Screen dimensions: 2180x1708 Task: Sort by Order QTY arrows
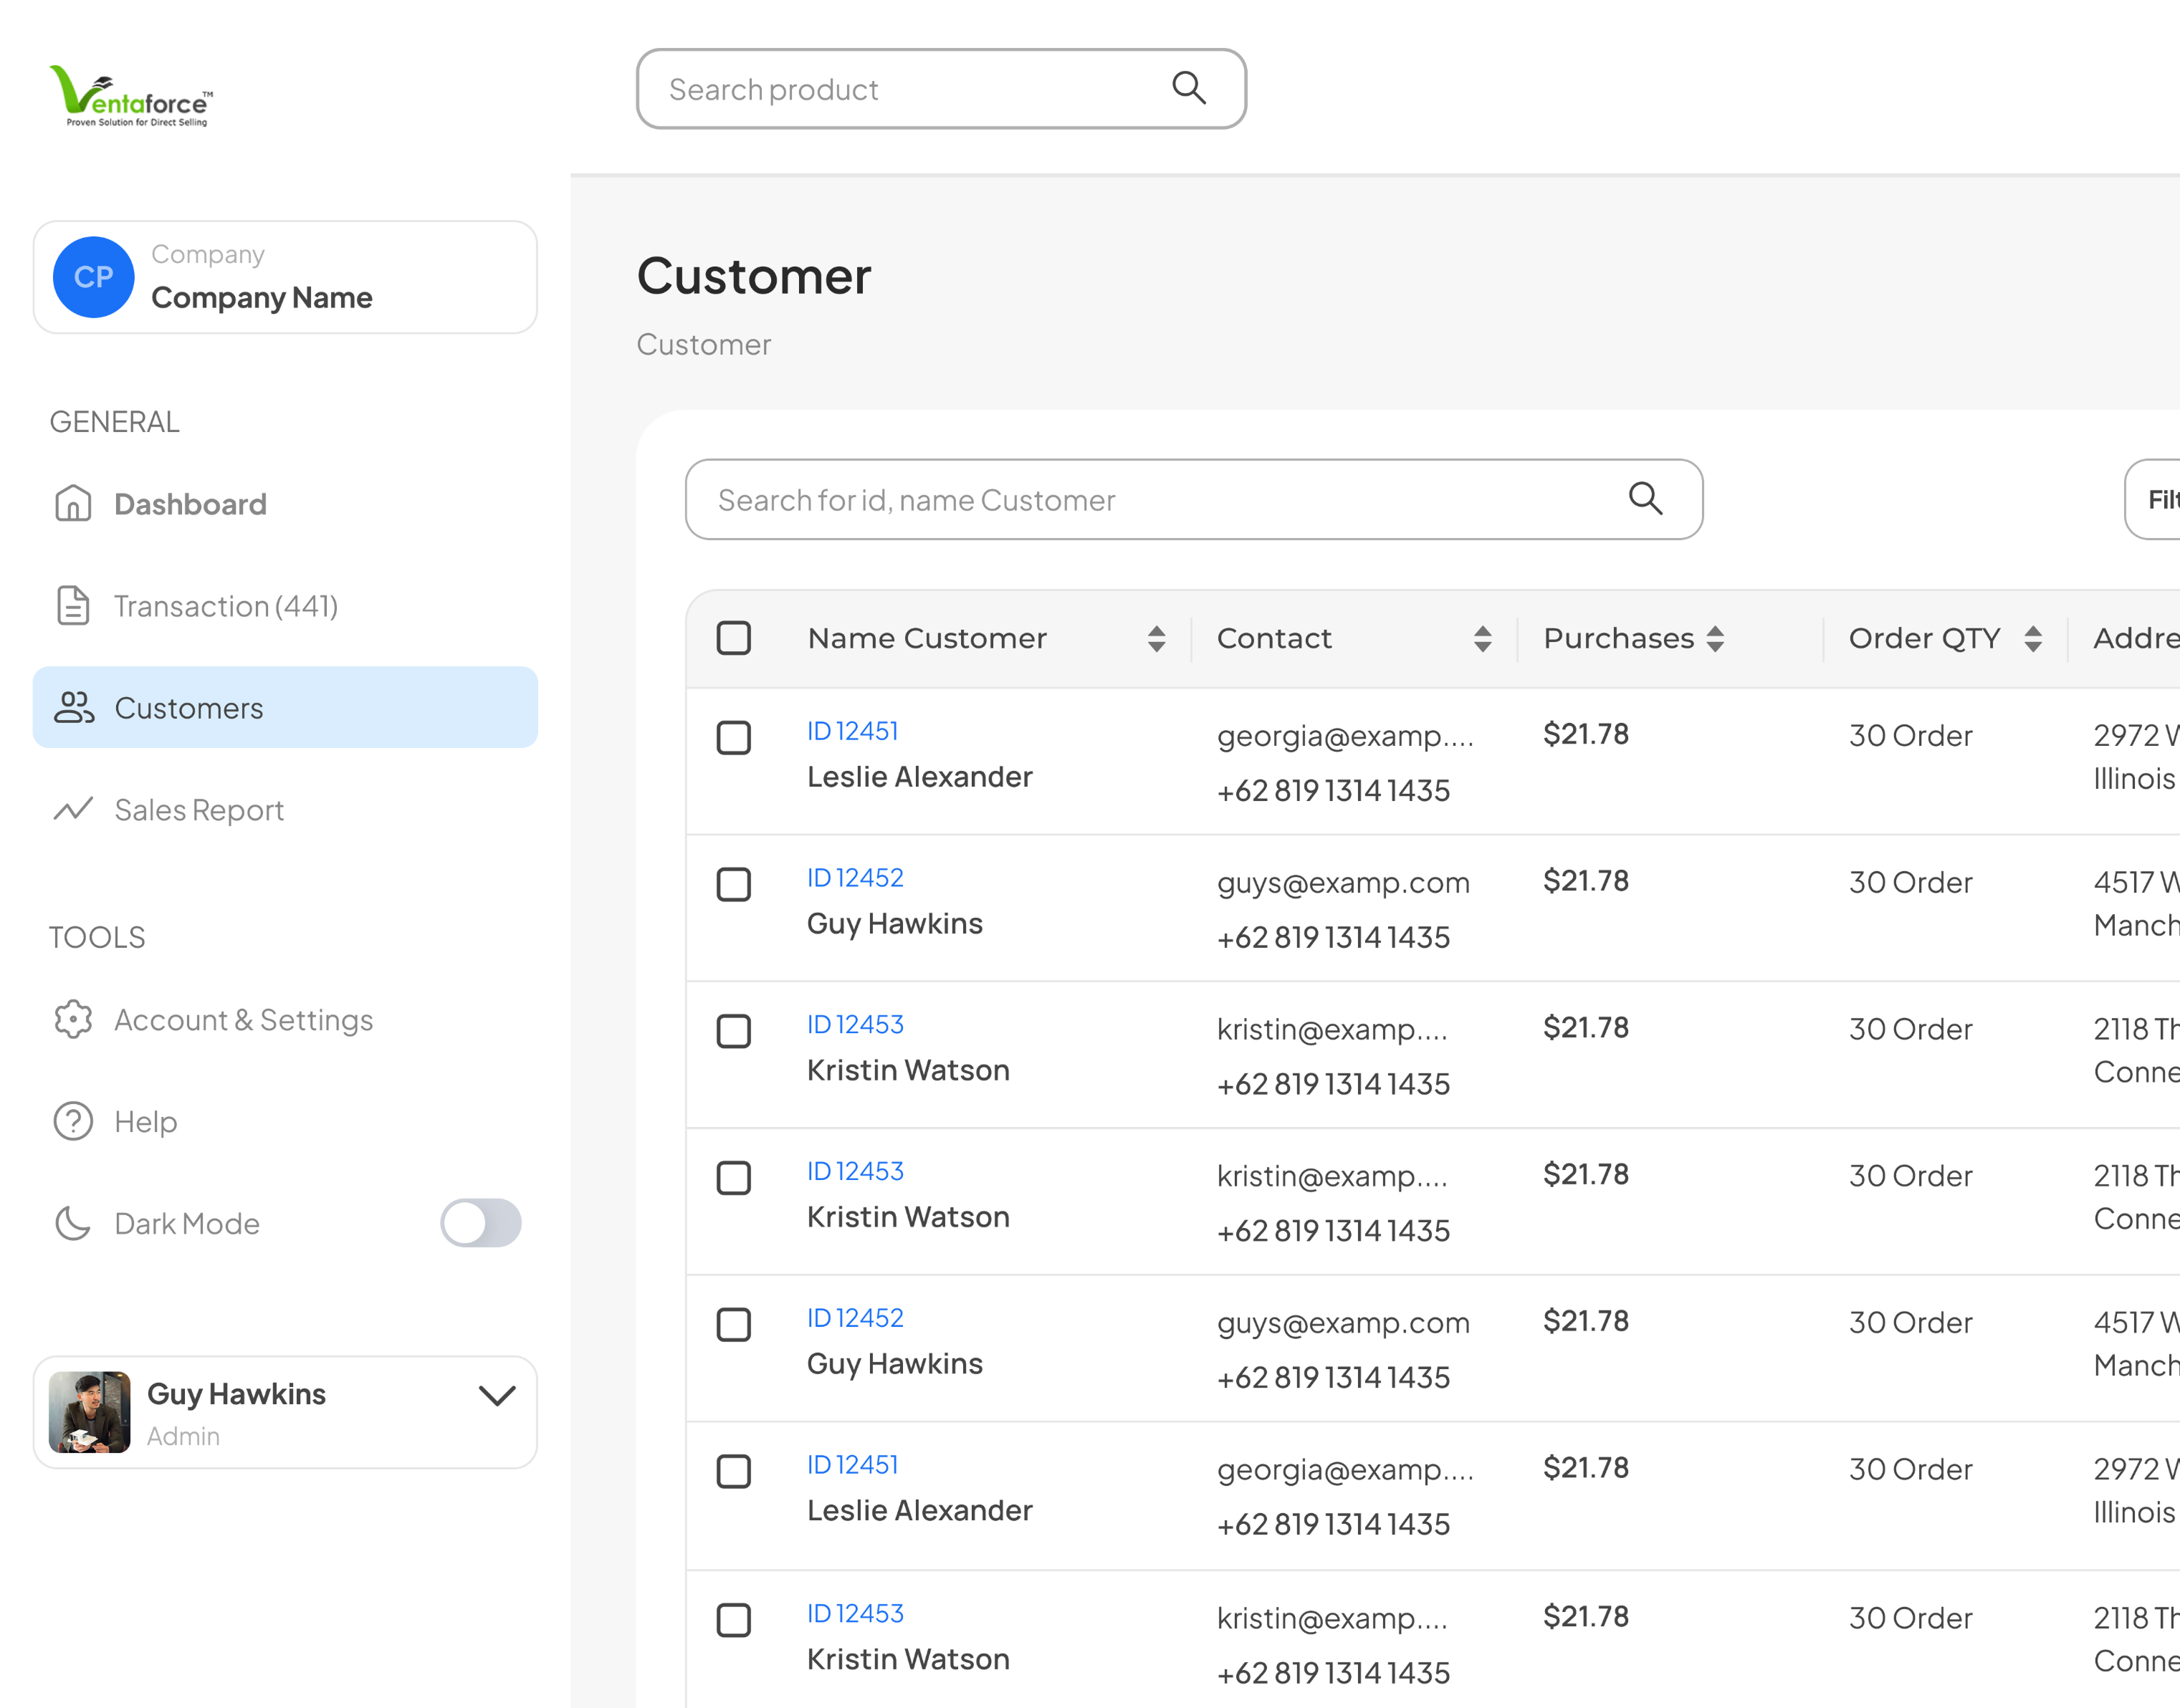(2033, 639)
